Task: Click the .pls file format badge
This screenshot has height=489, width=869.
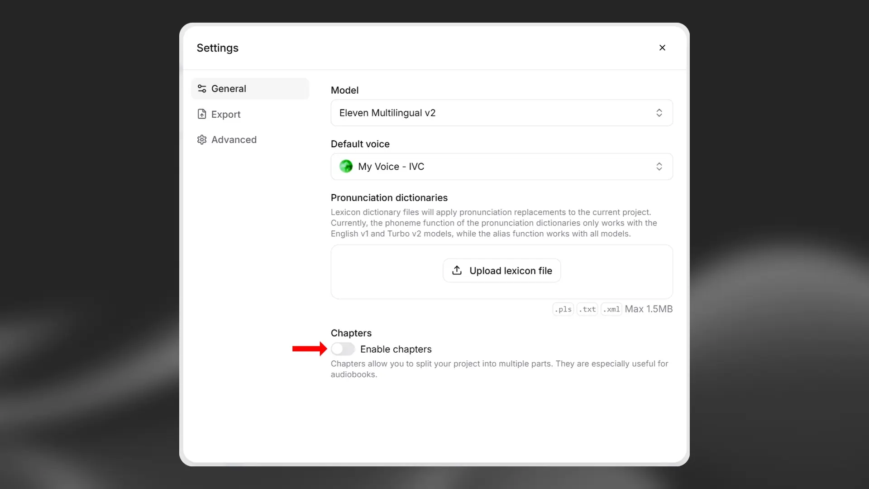Action: point(562,309)
